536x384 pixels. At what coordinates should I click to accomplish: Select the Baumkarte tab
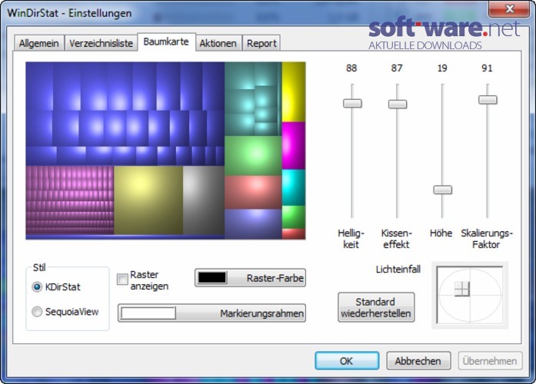[166, 41]
